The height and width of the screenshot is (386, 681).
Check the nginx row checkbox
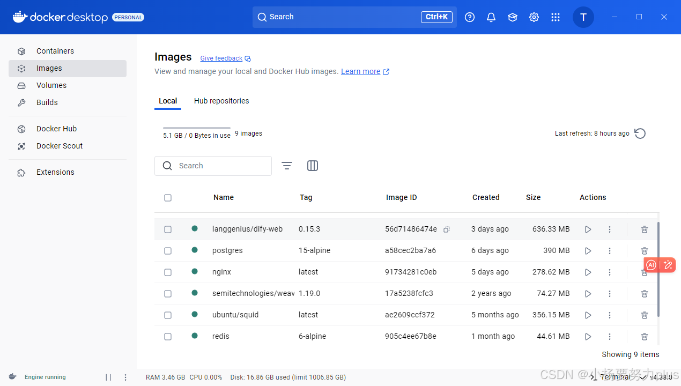(x=168, y=272)
